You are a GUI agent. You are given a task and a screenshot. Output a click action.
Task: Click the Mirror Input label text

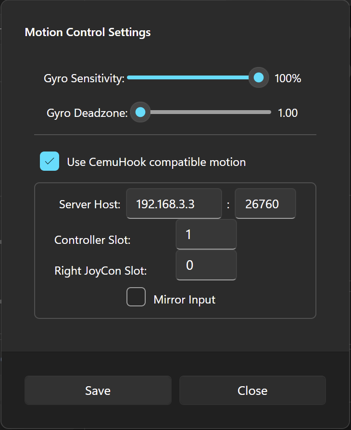click(x=184, y=300)
